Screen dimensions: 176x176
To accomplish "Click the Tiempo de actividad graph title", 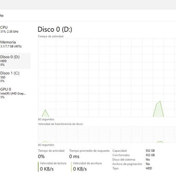I will pos(51,36).
